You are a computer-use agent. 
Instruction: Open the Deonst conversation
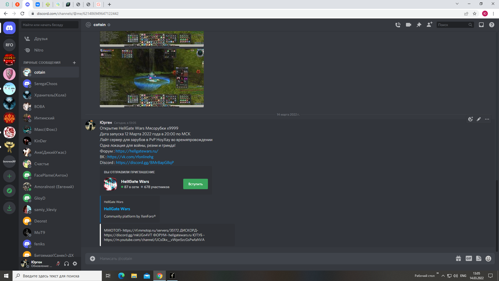50,221
